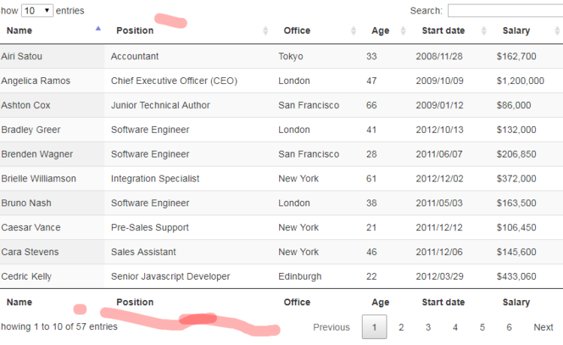
Task: Select the Airi Satou name cell
Action: click(52, 56)
